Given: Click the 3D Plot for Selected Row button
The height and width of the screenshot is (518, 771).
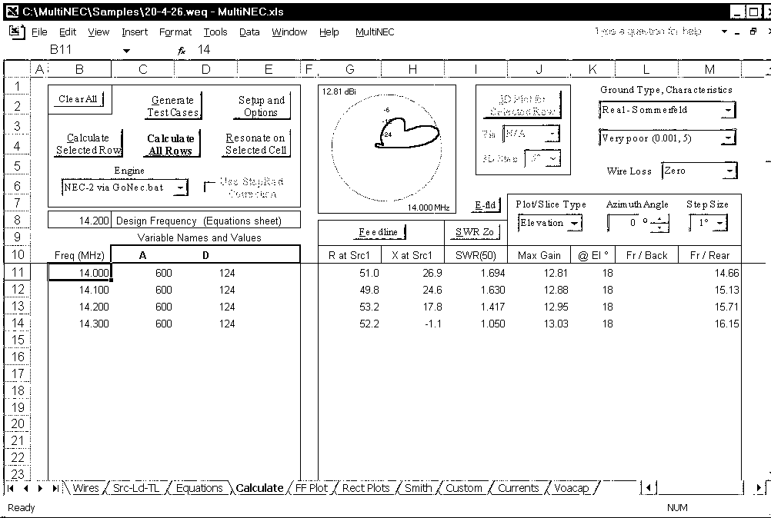Looking at the screenshot, I should click(x=522, y=105).
